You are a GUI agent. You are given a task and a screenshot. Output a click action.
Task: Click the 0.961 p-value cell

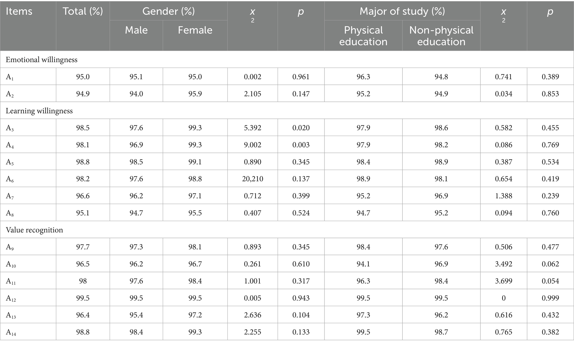click(301, 77)
